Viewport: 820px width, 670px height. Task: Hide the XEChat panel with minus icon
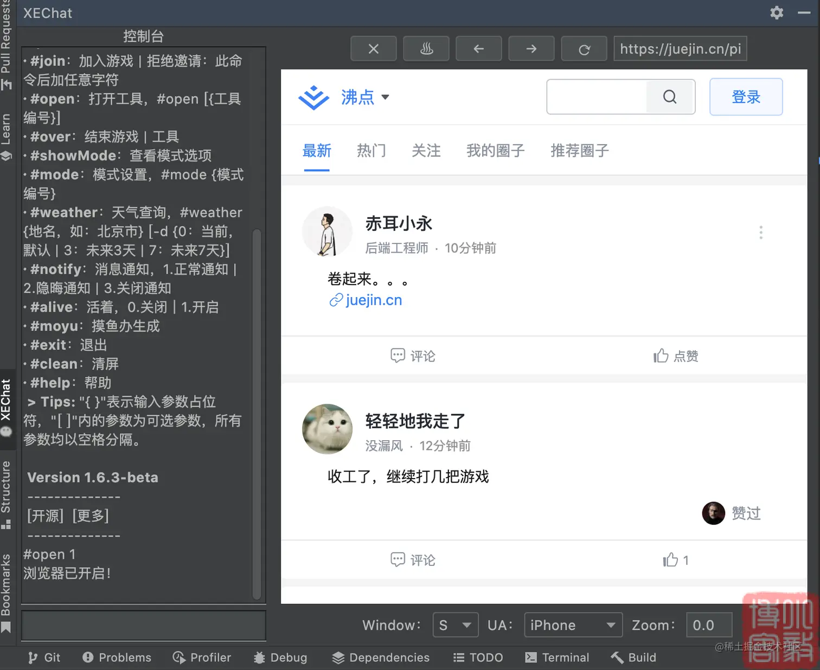click(x=804, y=12)
